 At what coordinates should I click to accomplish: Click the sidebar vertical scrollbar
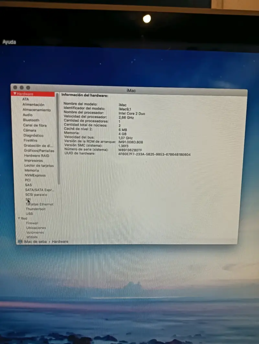[58, 139]
